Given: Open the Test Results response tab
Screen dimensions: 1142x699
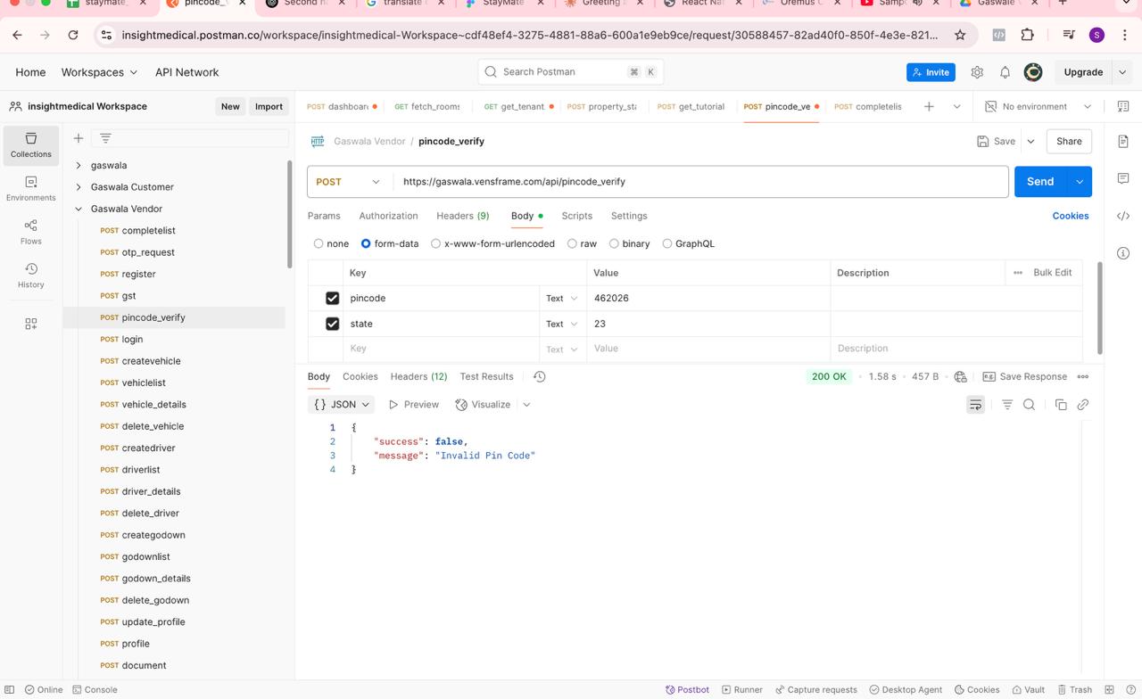Looking at the screenshot, I should pyautogui.click(x=486, y=376).
